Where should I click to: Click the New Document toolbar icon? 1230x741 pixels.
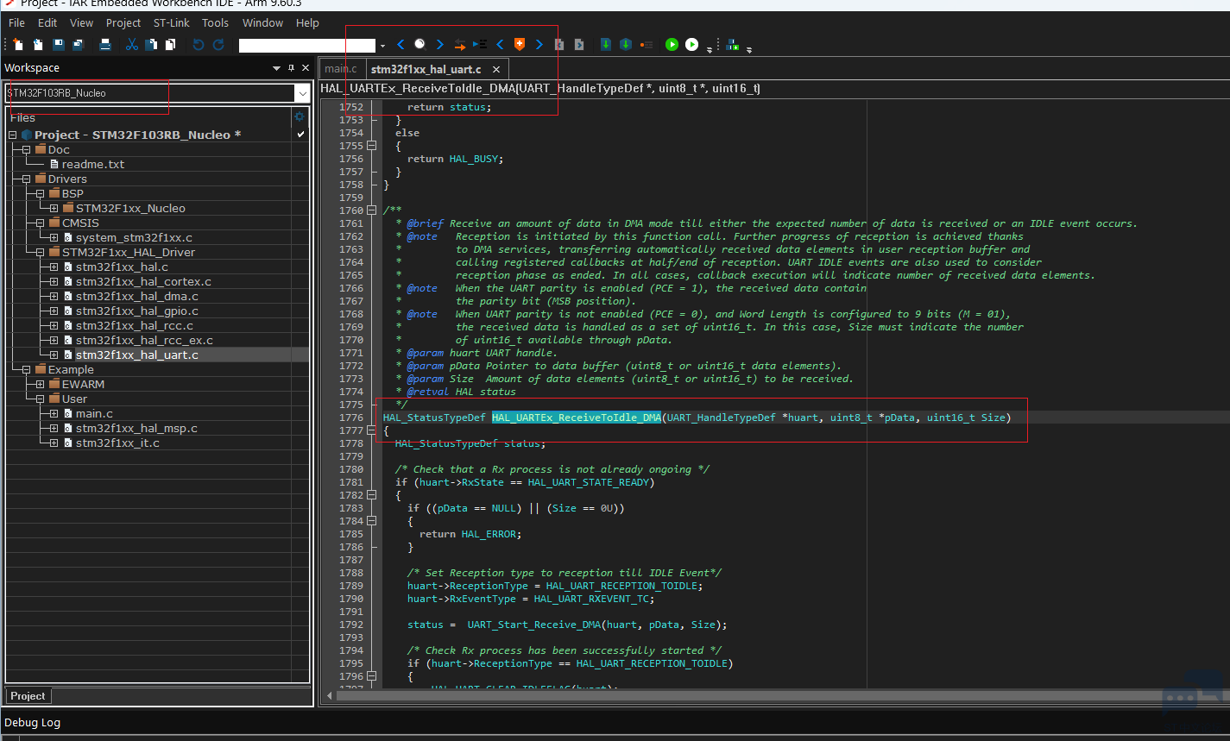point(18,45)
